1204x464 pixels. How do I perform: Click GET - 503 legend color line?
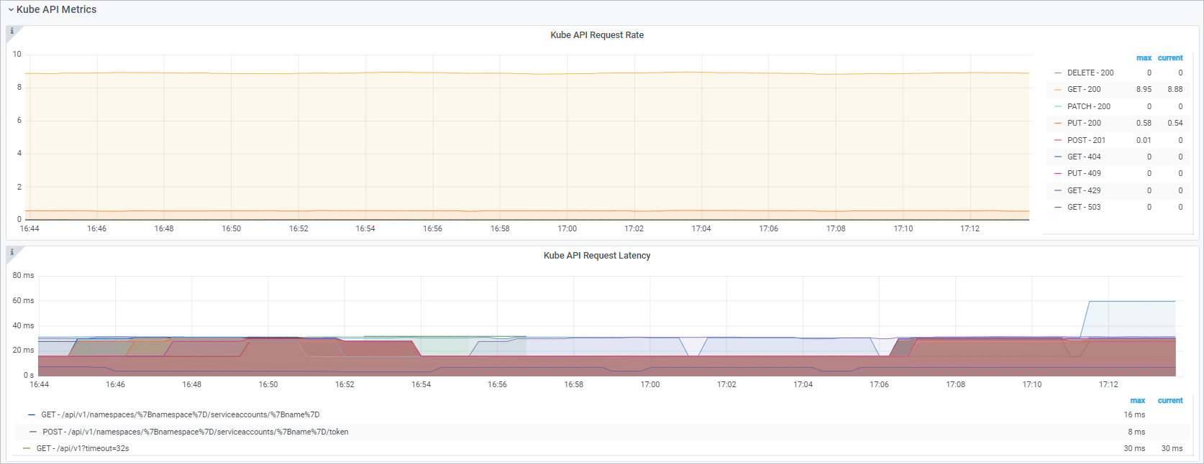click(x=1058, y=207)
